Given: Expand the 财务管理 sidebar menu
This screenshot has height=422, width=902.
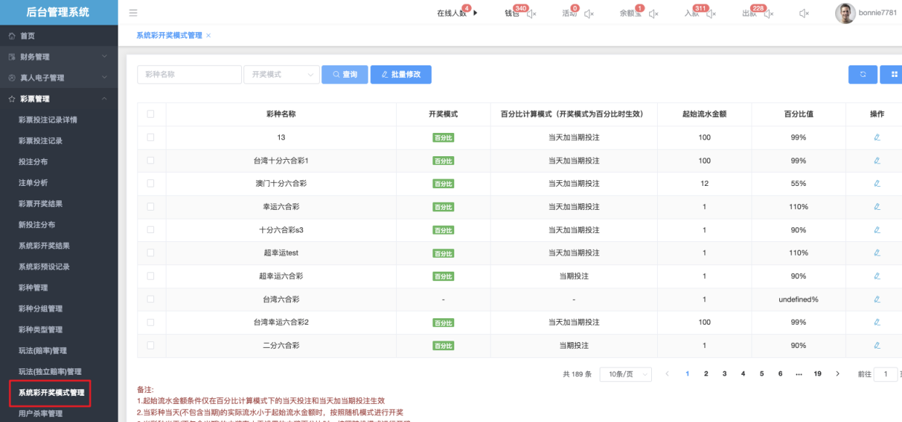Looking at the screenshot, I should [x=59, y=57].
